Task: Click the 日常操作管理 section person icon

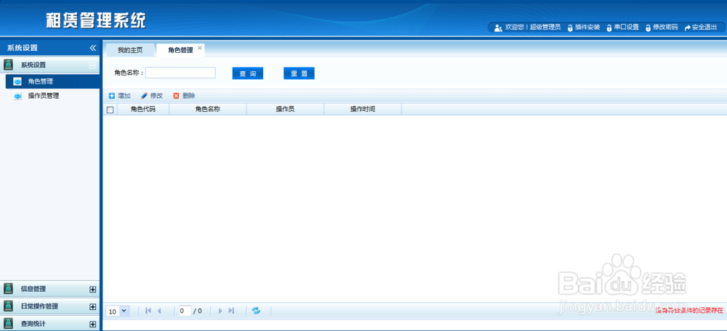Action: click(8, 306)
